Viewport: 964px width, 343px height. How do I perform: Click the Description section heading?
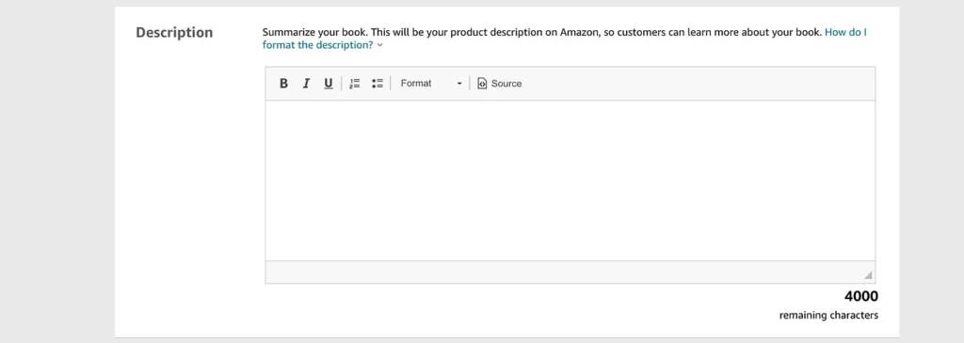coord(174,33)
